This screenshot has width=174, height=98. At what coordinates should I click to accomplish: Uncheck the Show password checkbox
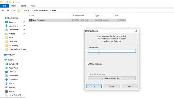(89, 64)
